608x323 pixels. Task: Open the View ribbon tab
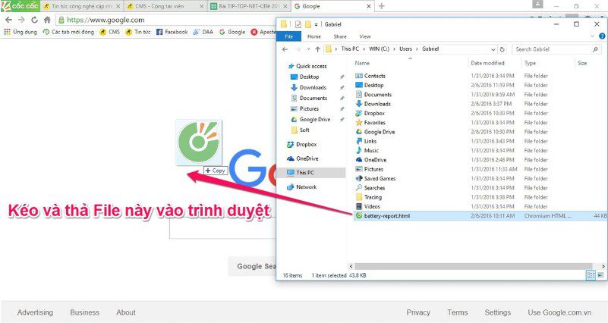(x=365, y=36)
